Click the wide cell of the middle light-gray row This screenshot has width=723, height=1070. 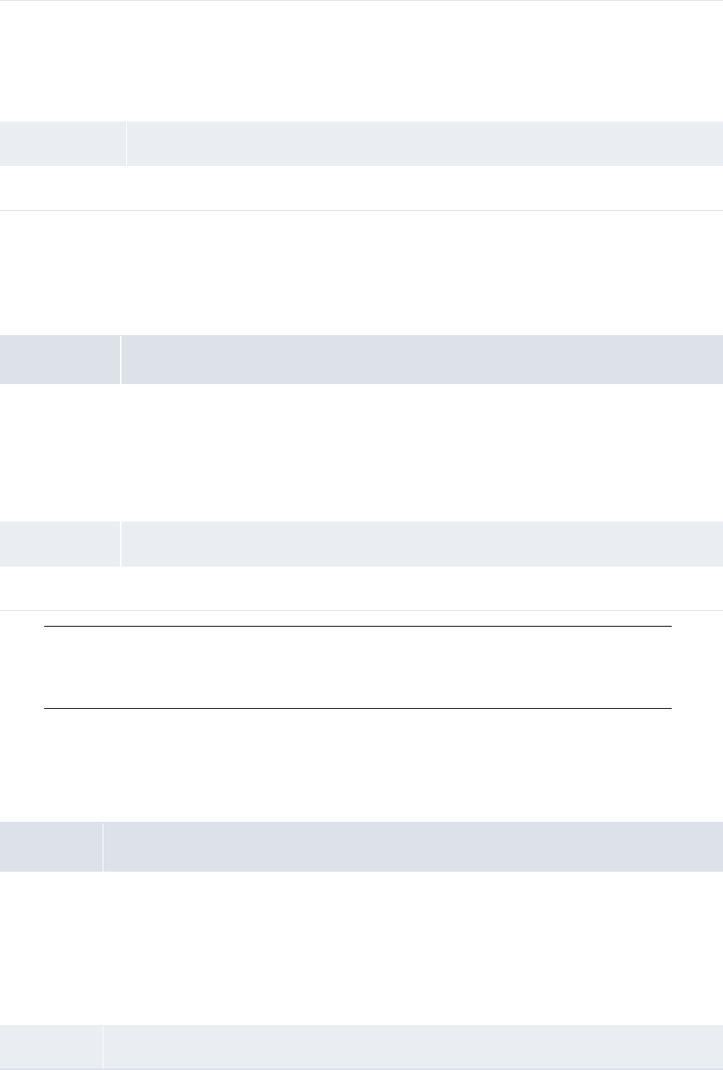pos(421,544)
